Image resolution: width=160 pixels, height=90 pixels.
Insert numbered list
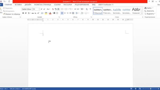tap(66, 9)
